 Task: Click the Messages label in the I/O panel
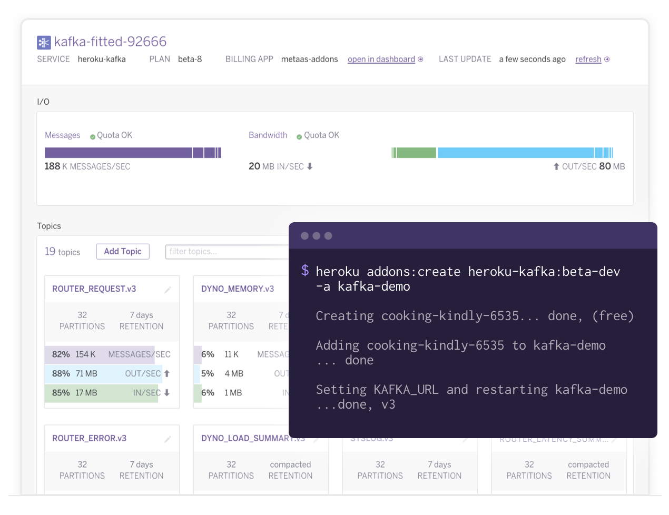pos(62,135)
